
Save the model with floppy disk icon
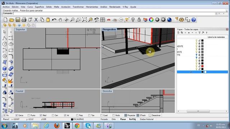[18, 20]
